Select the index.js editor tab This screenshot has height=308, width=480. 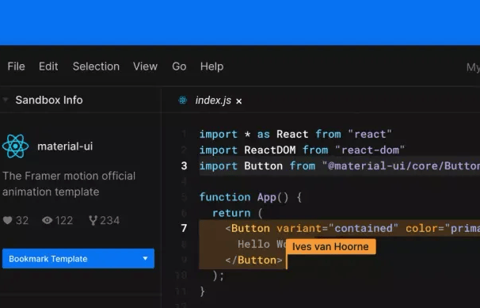coord(213,101)
